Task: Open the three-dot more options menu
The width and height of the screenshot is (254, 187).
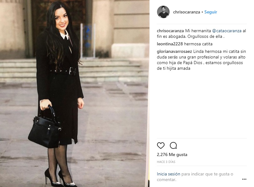Action: click(244, 179)
